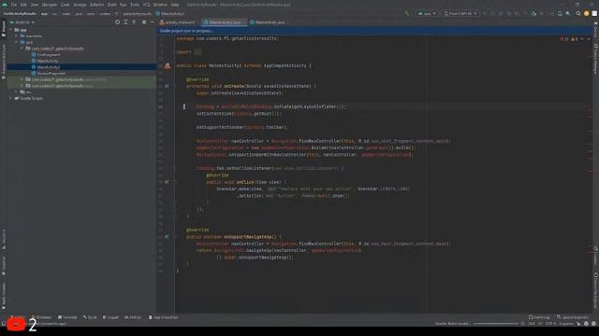Open the Tools menu
The image size is (599, 336).
click(x=135, y=5)
